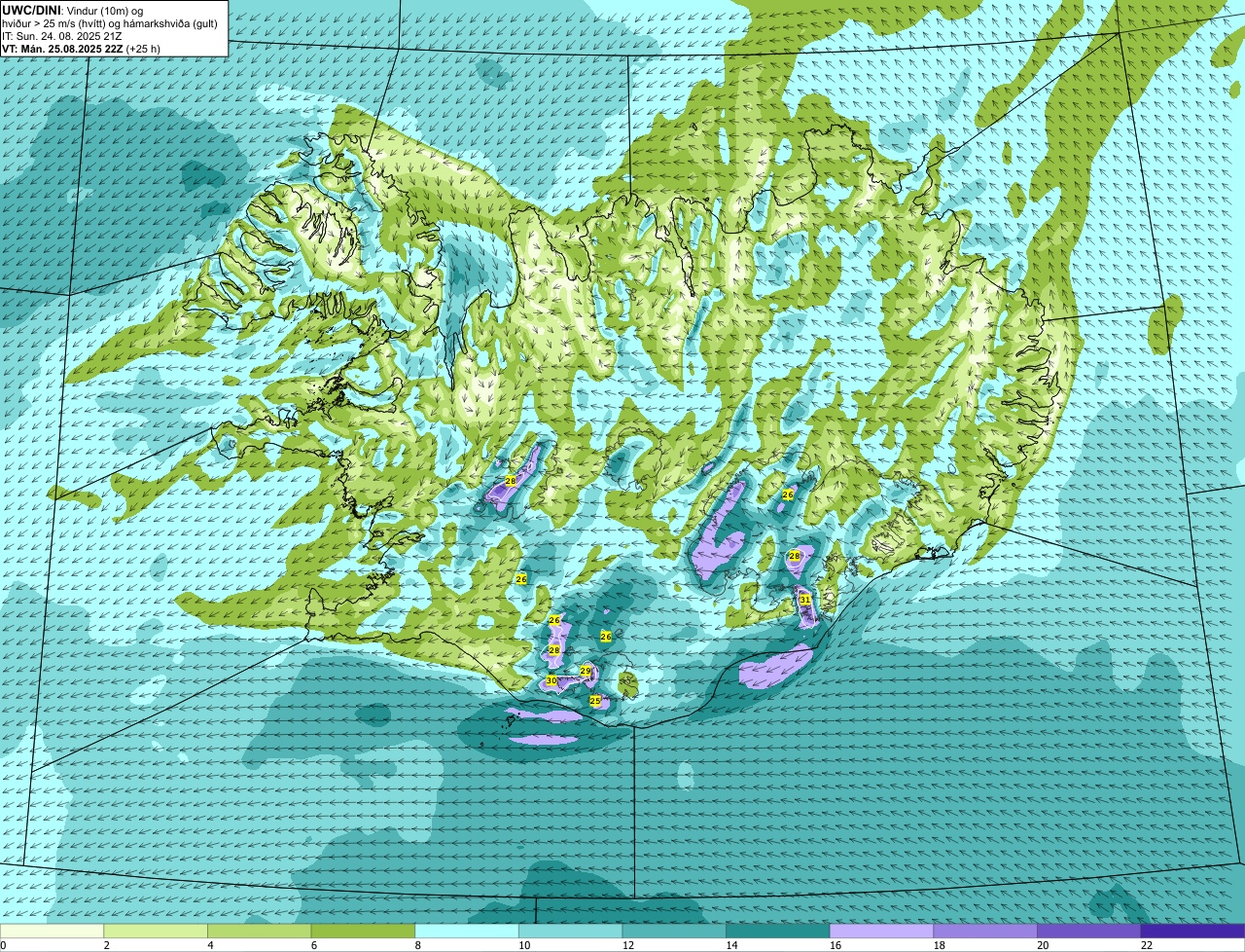Choose the 16–18 m/s lavender legend swatch
The width and height of the screenshot is (1245, 952).
click(881, 931)
